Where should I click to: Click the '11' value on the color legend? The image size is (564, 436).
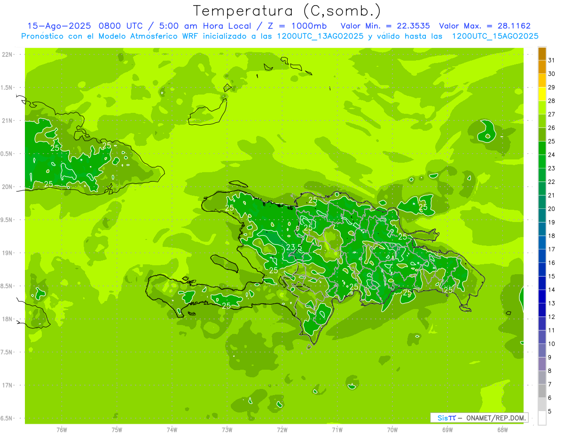click(x=551, y=330)
